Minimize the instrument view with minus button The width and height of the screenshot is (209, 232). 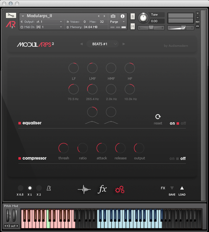tap(197, 18)
